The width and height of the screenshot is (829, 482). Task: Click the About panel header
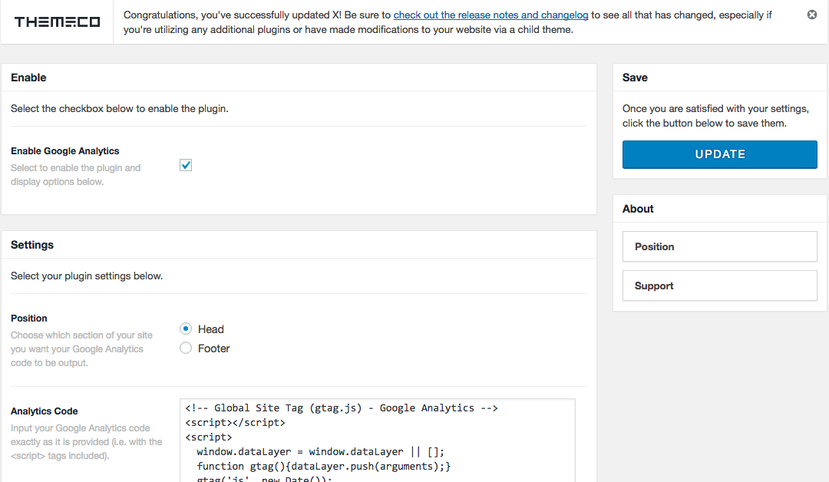pos(638,209)
